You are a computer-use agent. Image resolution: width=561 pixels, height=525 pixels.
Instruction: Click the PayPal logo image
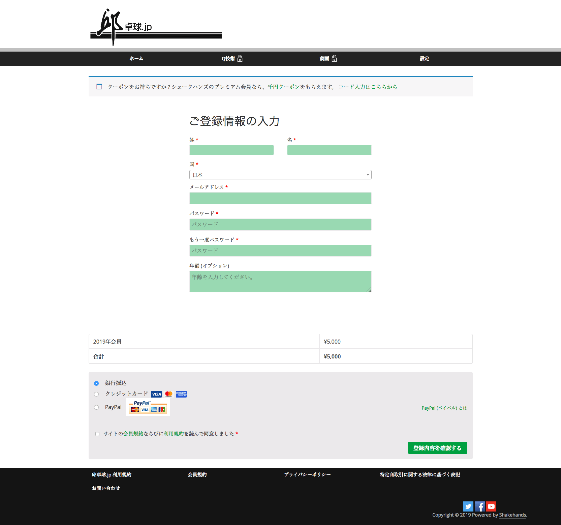pos(148,407)
